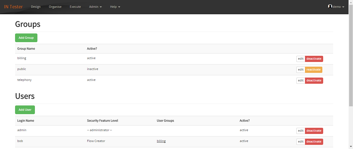
Task: Follow the billing group link for bob
Action: pyautogui.click(x=161, y=141)
